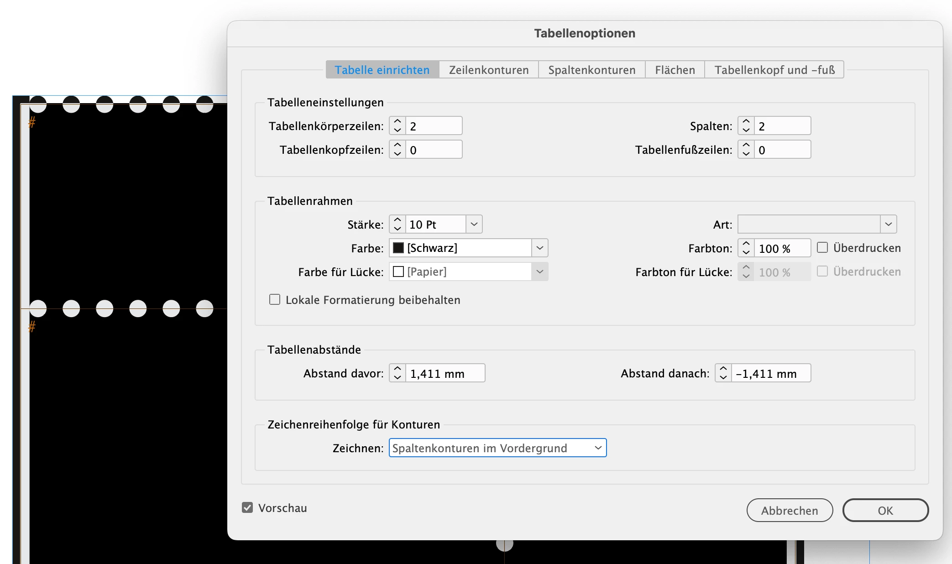Decrease Tabellenfußzeilen with stepper down arrow
Screen dimensions: 952x564
[746, 154]
